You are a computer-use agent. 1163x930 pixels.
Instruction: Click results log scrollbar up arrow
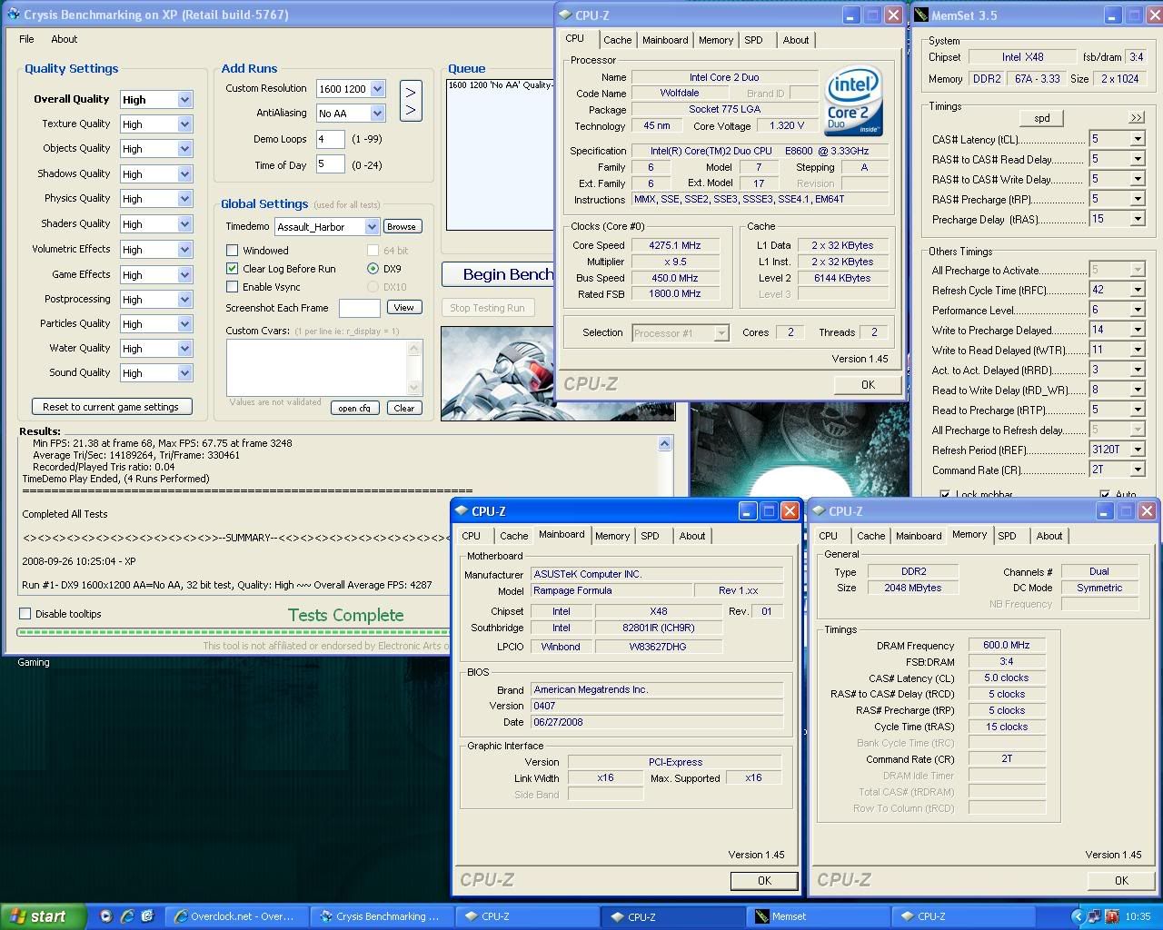(x=665, y=444)
